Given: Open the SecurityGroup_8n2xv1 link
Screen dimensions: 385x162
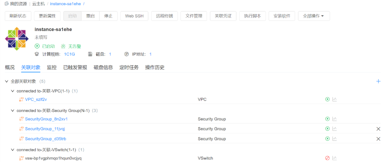Looking at the screenshot, I should [x=46, y=119].
